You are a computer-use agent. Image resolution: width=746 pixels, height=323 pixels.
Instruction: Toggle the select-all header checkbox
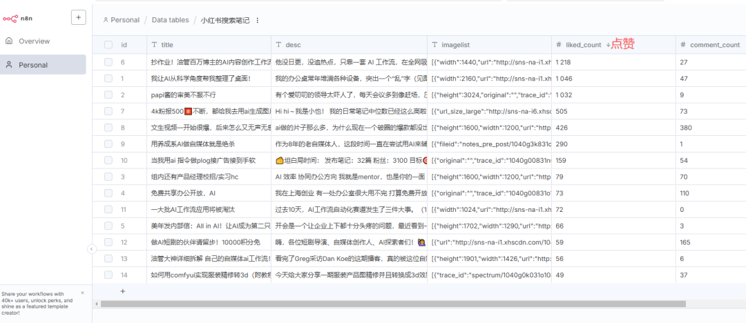(108, 45)
